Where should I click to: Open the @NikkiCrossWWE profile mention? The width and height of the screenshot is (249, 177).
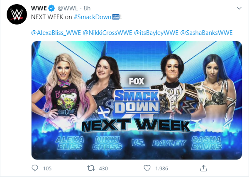point(107,33)
